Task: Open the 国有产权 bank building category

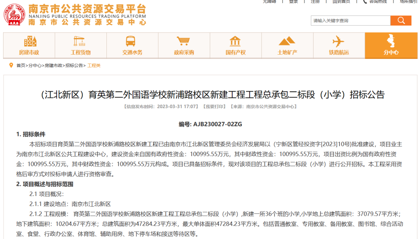Action: point(235,45)
